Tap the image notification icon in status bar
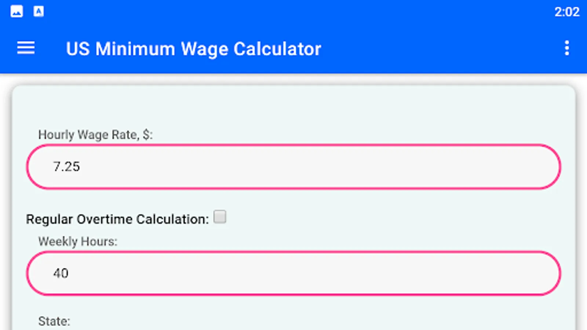587x330 pixels. 17,11
